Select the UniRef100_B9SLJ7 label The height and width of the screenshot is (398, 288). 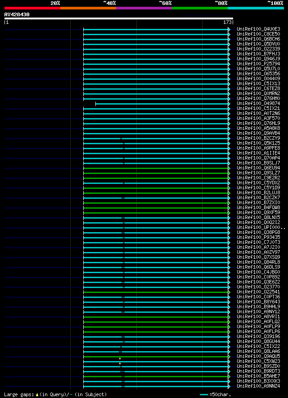258,163
